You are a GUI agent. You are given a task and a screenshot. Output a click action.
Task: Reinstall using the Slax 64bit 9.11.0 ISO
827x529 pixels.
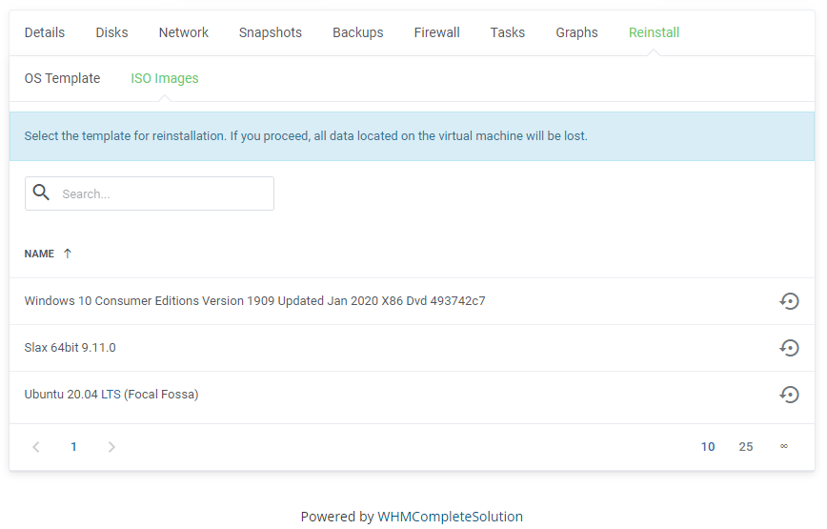coord(789,348)
